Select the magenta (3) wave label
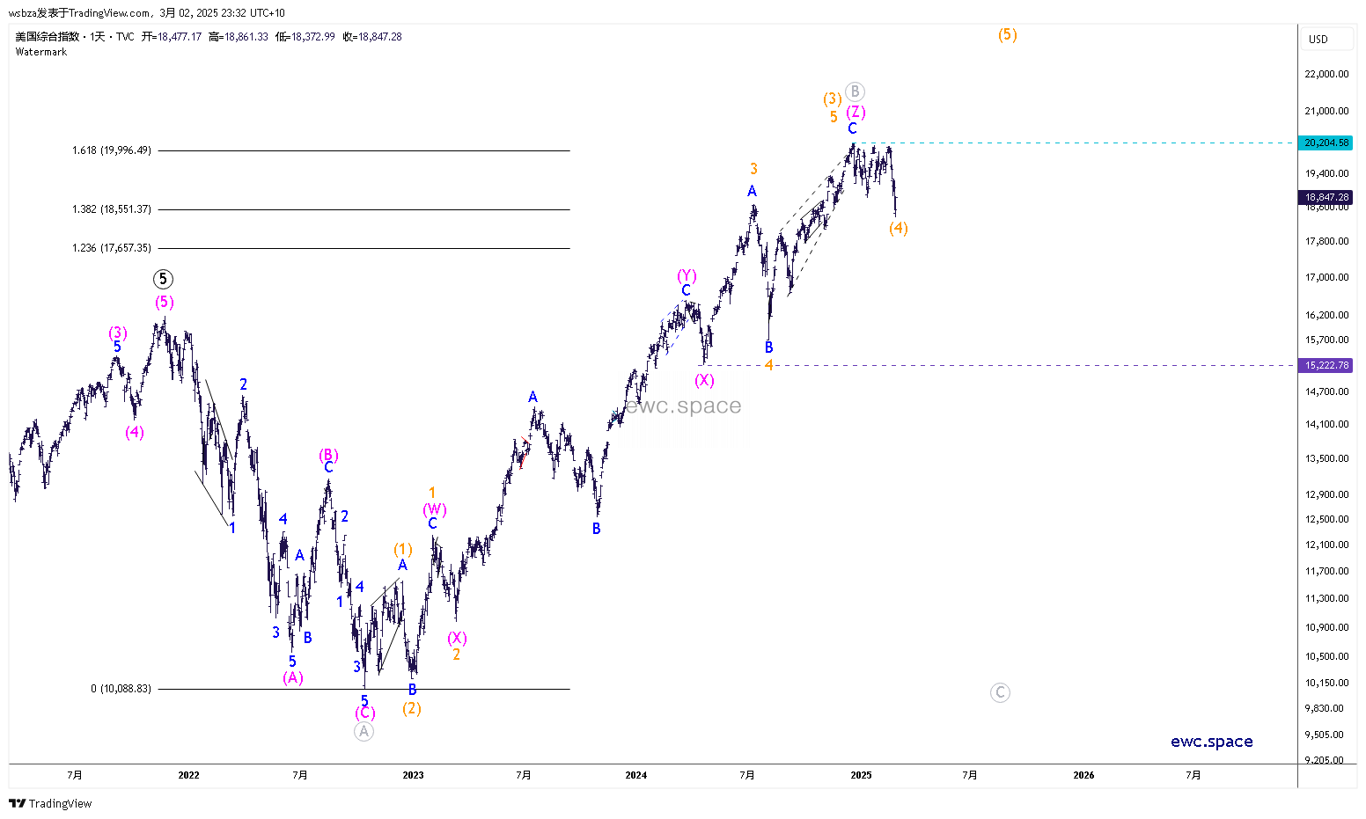 (118, 333)
